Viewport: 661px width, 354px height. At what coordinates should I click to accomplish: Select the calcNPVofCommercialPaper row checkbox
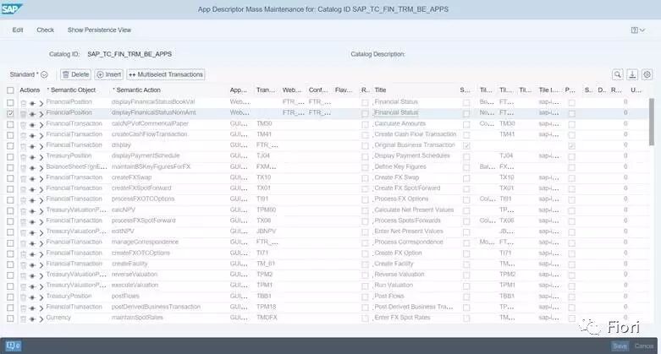pyautogui.click(x=10, y=124)
